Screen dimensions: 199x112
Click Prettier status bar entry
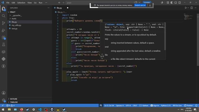[x=188, y=105]
